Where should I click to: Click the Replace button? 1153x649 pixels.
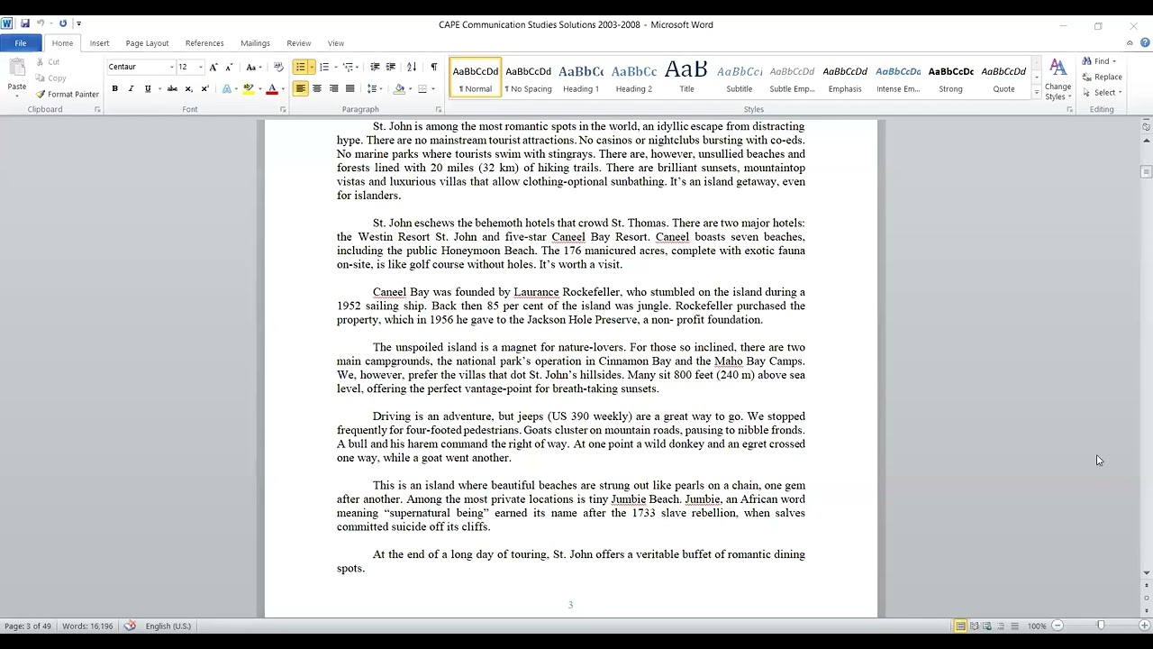click(1103, 77)
